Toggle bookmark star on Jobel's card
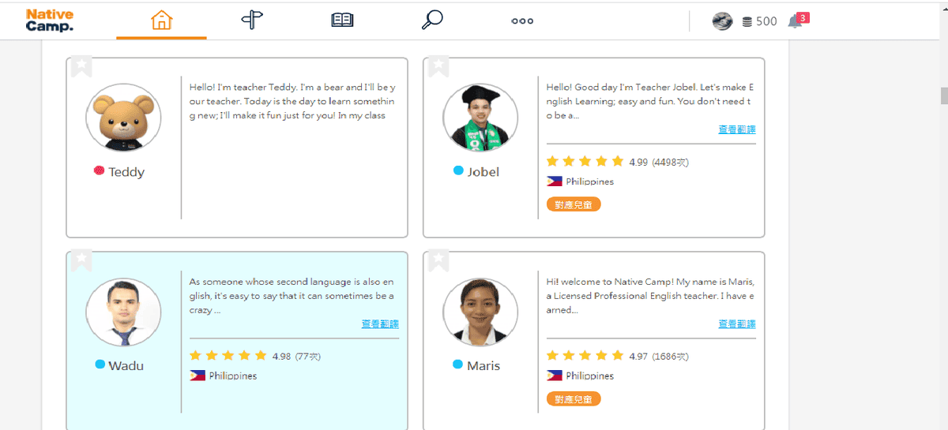The image size is (948, 430). (x=438, y=65)
